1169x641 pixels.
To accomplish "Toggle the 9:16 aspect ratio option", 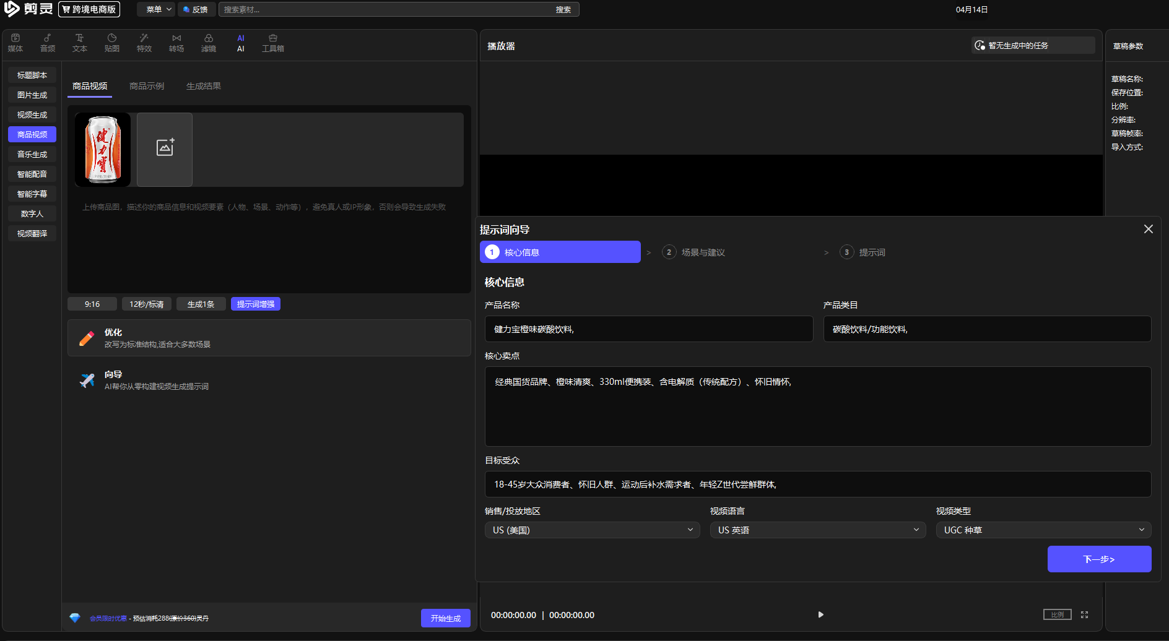I will pos(92,304).
